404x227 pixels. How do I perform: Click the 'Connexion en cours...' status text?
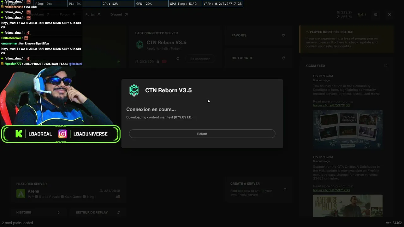(x=151, y=109)
